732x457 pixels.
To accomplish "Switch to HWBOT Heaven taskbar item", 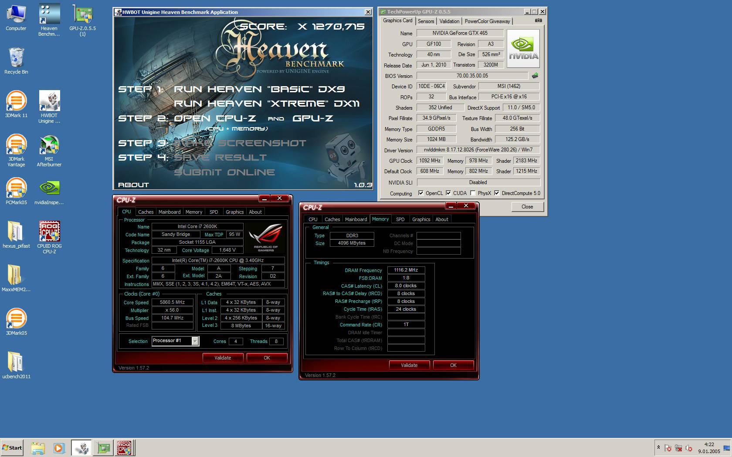I will tap(81, 448).
